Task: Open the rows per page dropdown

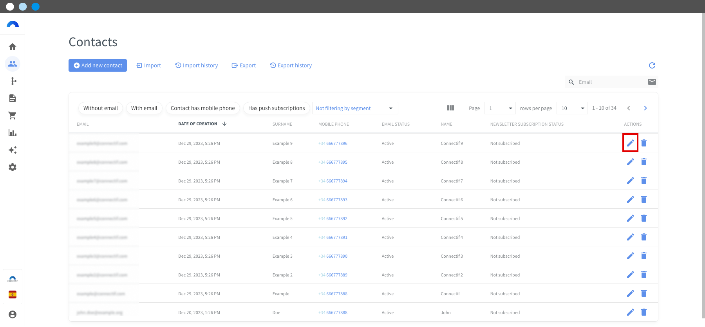Action: (x=572, y=108)
